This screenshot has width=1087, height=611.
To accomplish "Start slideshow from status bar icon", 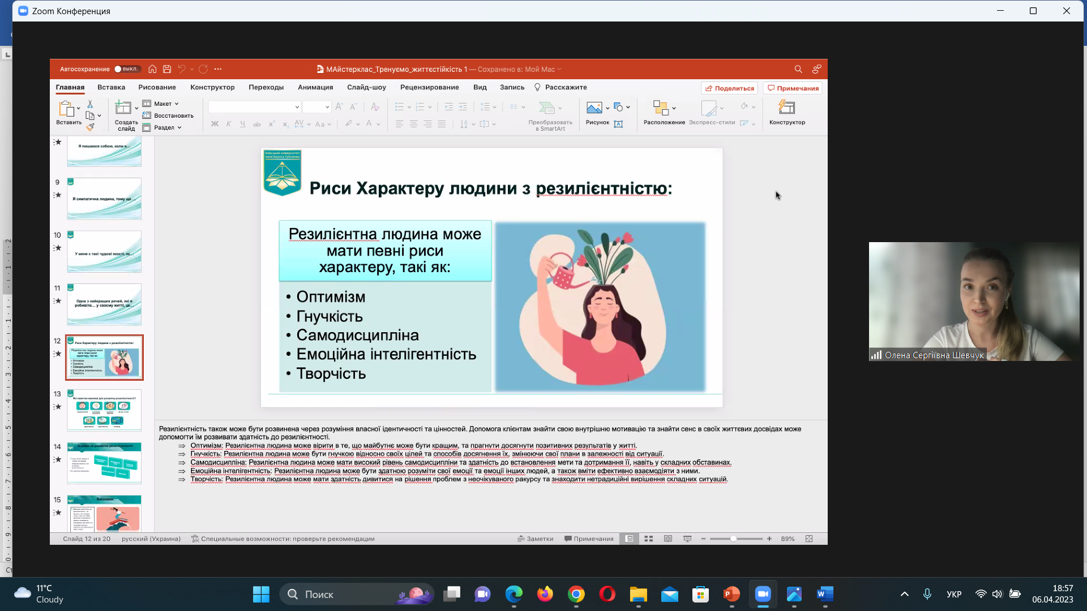I will coord(687,539).
